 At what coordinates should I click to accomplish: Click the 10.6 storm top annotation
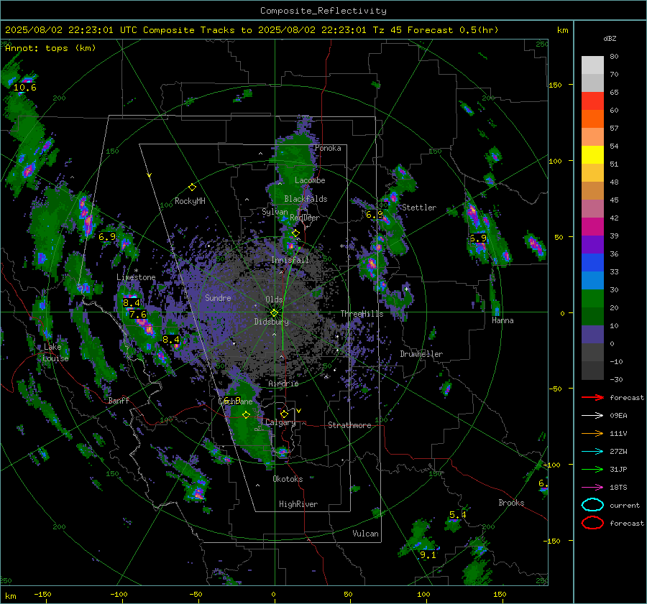point(24,88)
